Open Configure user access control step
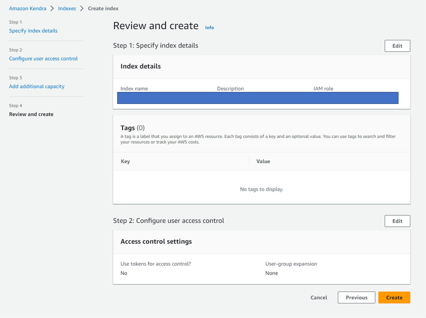 click(x=43, y=59)
